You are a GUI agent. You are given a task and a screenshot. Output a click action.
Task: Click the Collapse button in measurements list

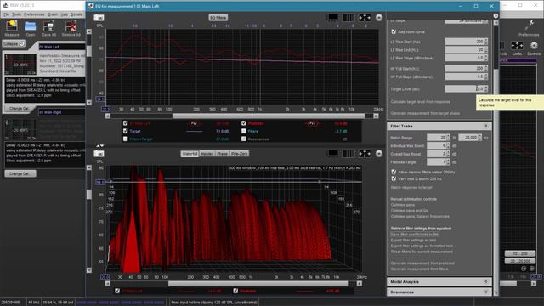click(x=14, y=44)
